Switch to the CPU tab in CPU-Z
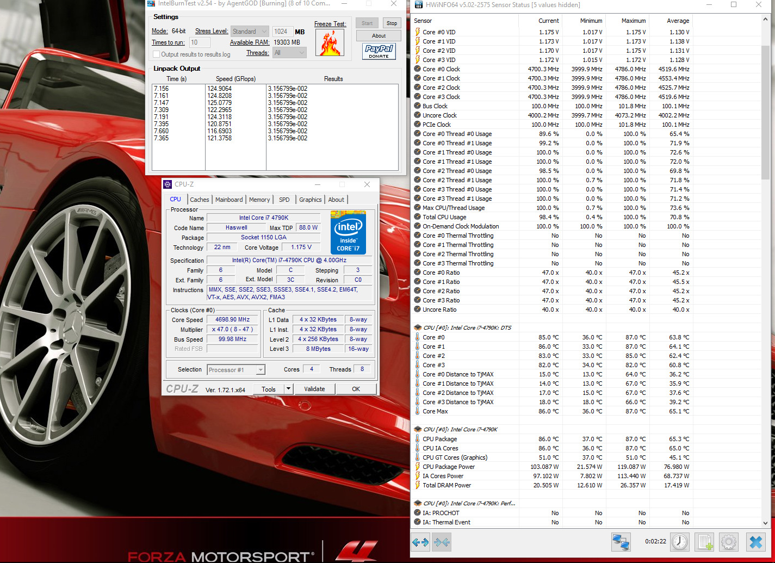 click(x=176, y=200)
